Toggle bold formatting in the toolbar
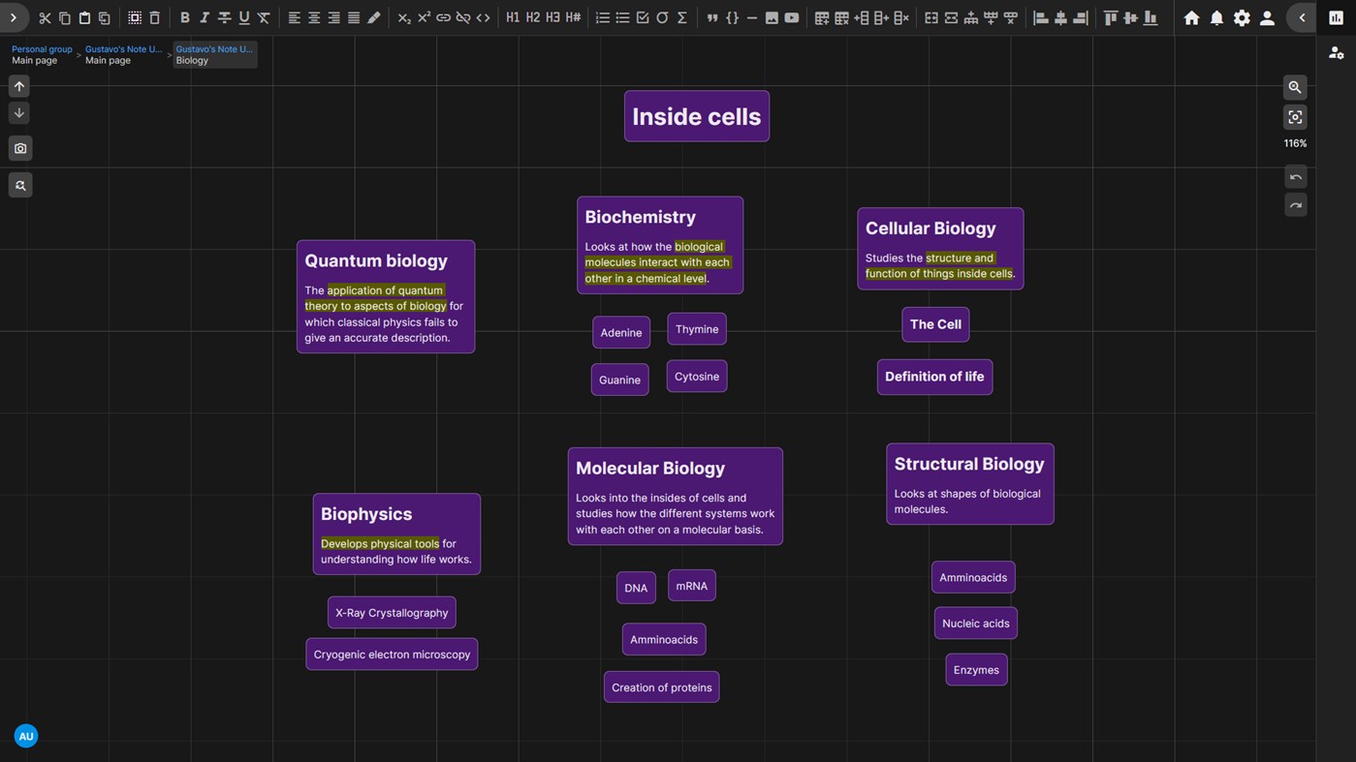 click(x=184, y=17)
